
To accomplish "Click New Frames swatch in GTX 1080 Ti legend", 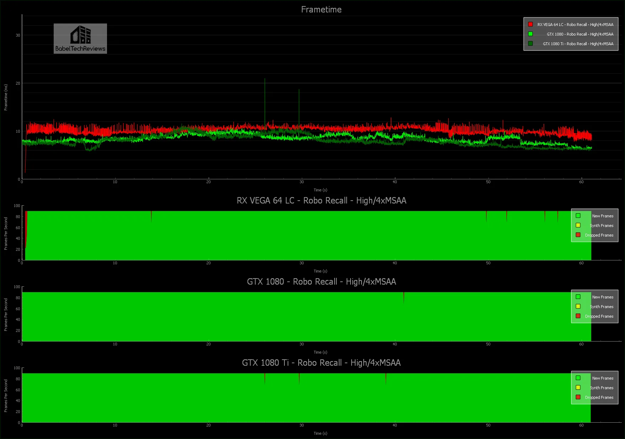I will pos(578,378).
